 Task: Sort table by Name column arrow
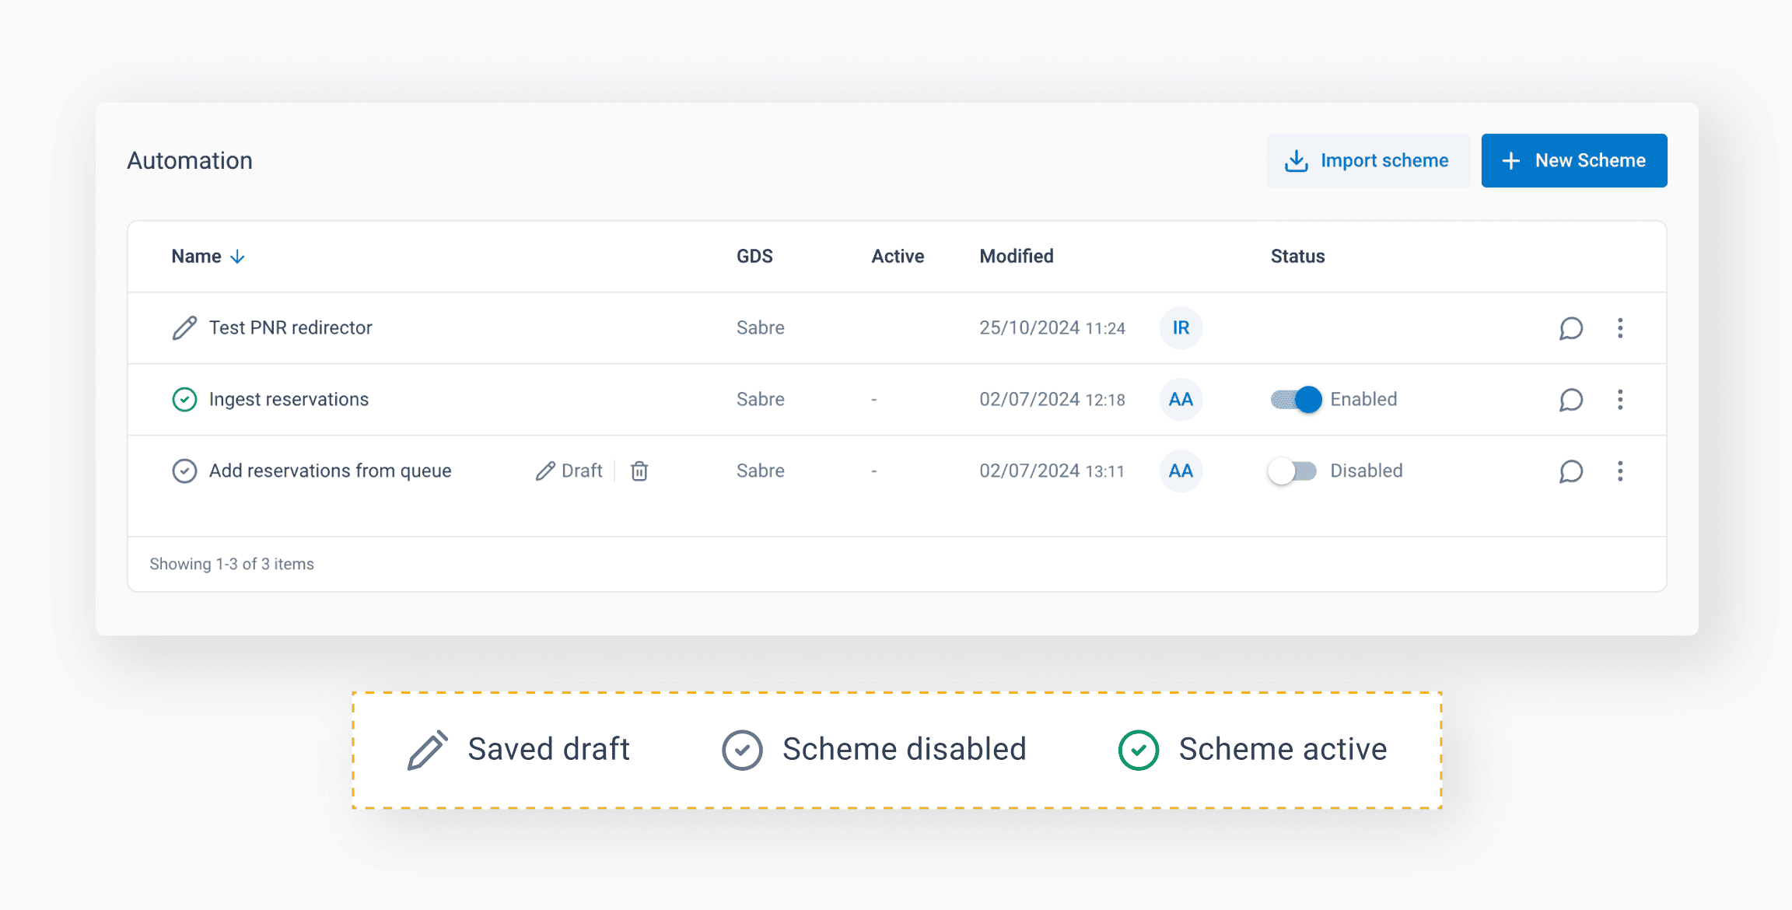coord(237,257)
